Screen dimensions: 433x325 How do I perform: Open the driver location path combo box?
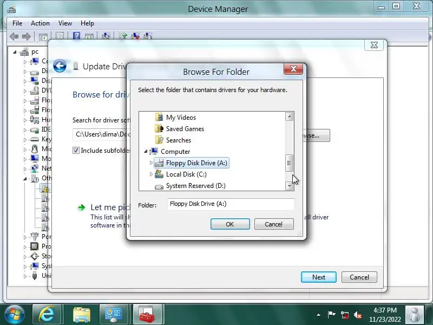tap(101, 134)
